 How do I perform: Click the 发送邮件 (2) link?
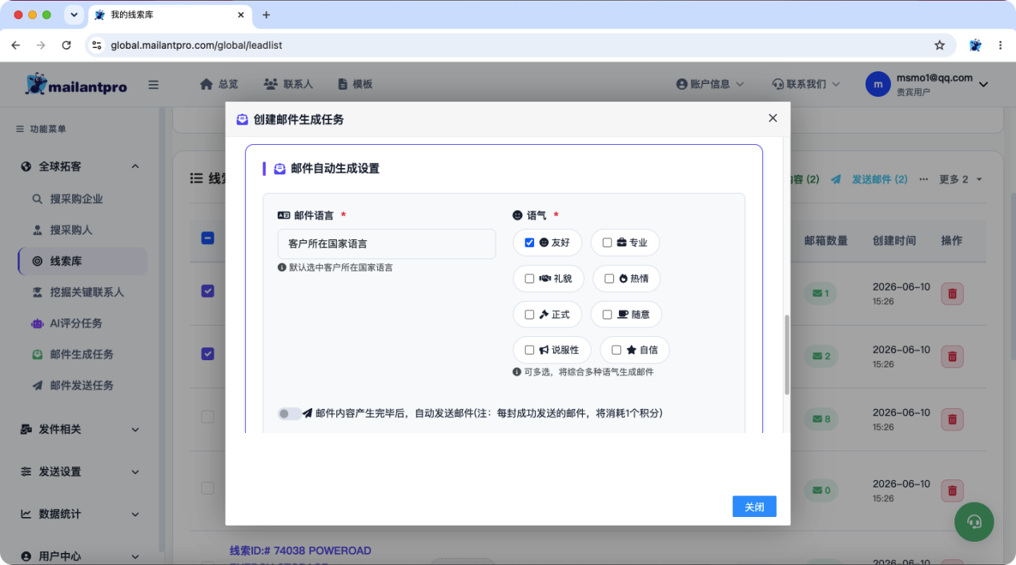point(869,179)
